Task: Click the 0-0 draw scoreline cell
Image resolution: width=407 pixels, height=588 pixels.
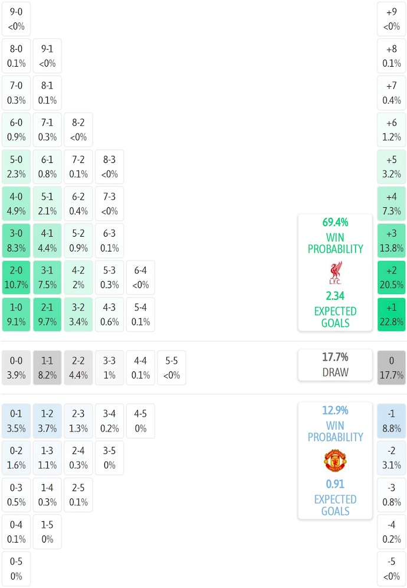Action: (x=17, y=367)
